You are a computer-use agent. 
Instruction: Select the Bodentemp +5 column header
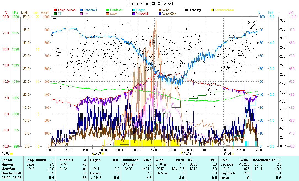click(x=267, y=160)
